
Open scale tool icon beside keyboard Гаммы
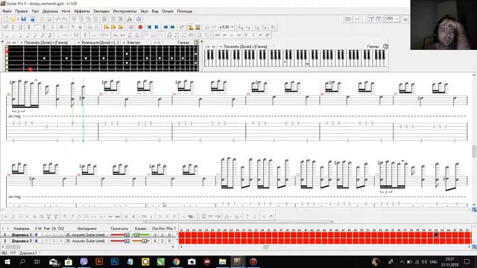tap(385, 46)
